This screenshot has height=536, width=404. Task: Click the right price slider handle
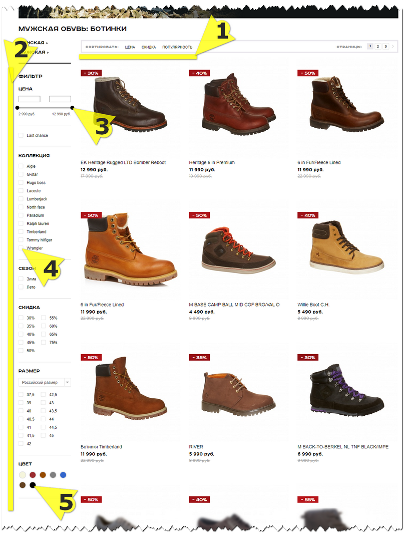tap(72, 108)
